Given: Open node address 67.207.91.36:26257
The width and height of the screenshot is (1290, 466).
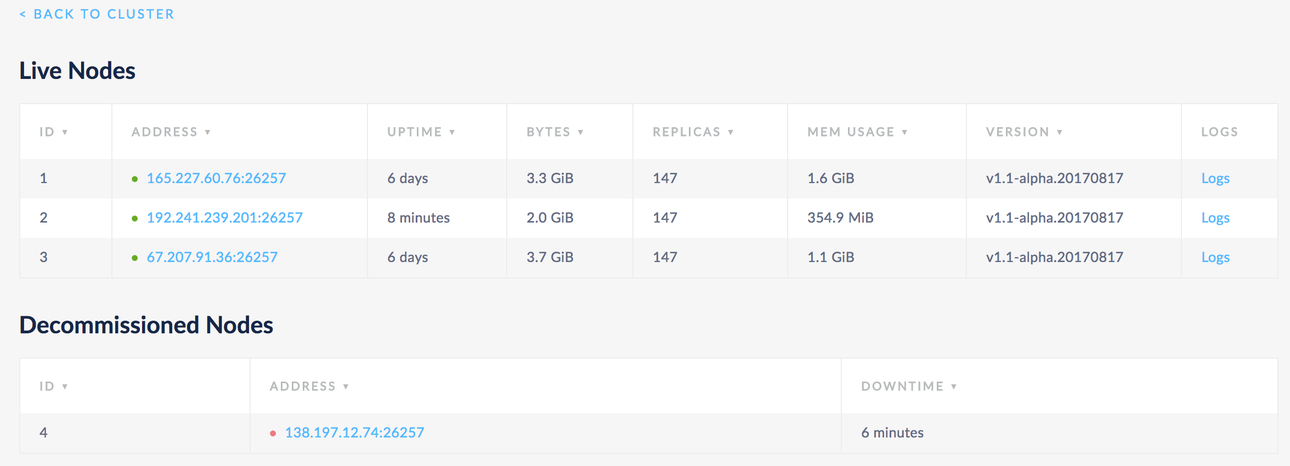Looking at the screenshot, I should click(x=212, y=257).
